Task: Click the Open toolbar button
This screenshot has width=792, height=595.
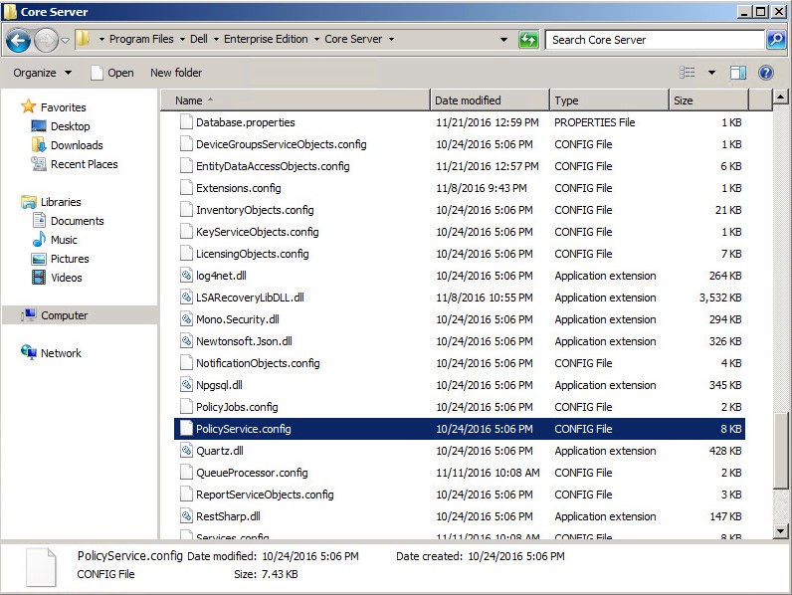Action: (x=111, y=73)
